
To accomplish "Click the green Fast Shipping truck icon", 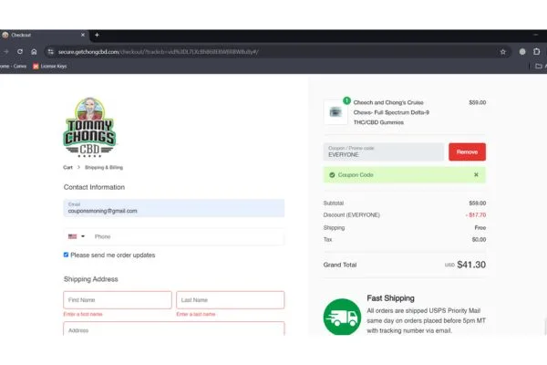I will pyautogui.click(x=342, y=317).
